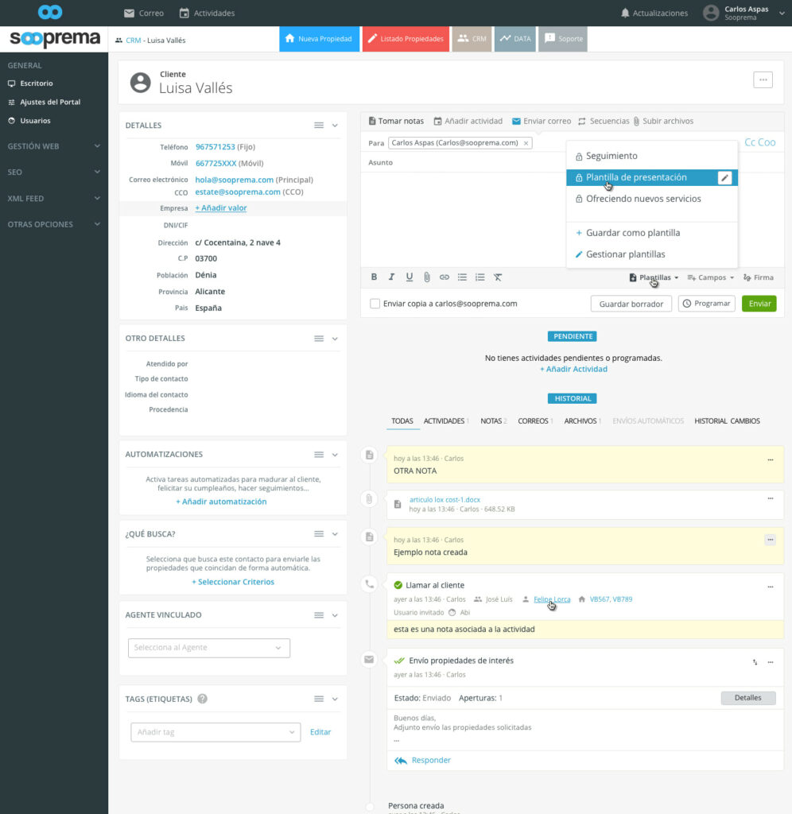Collapse the OTRO DETALLES panel
The height and width of the screenshot is (814, 792).
335,339
